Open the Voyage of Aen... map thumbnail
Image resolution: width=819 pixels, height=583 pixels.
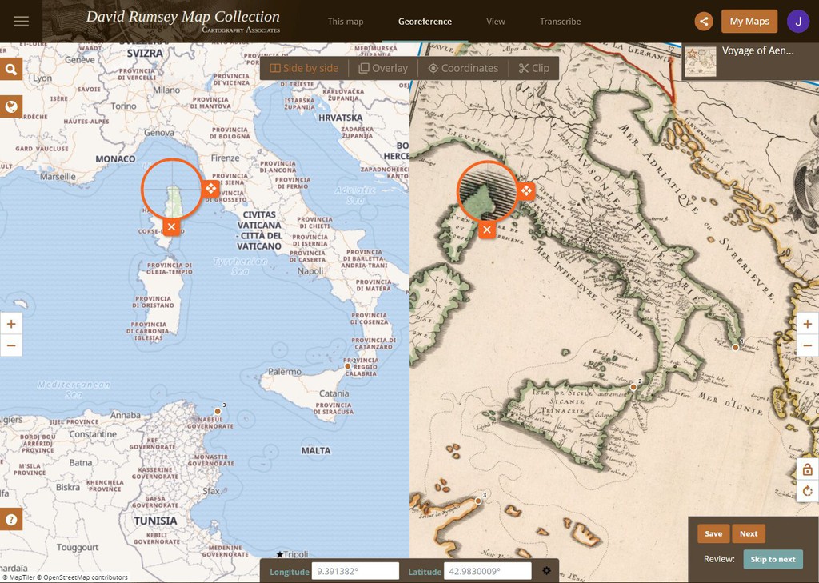(701, 61)
